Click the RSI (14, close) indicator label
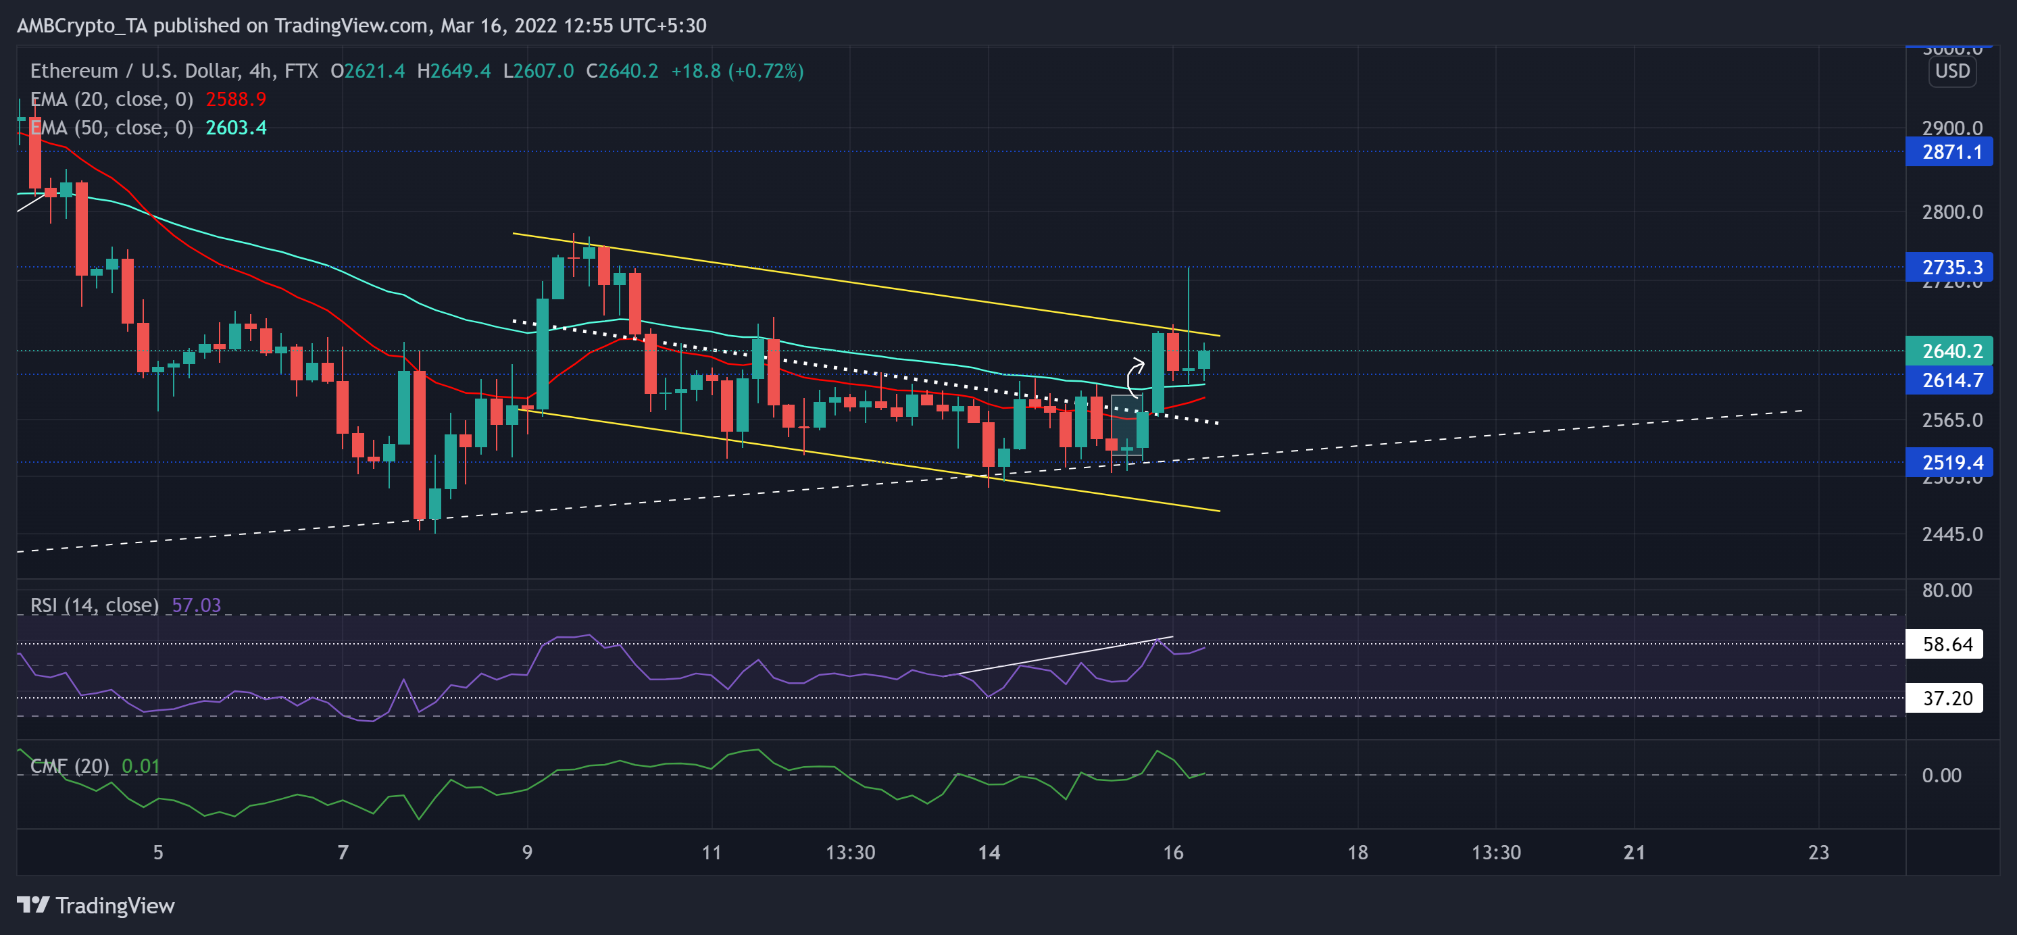The width and height of the screenshot is (2017, 935). click(x=95, y=605)
